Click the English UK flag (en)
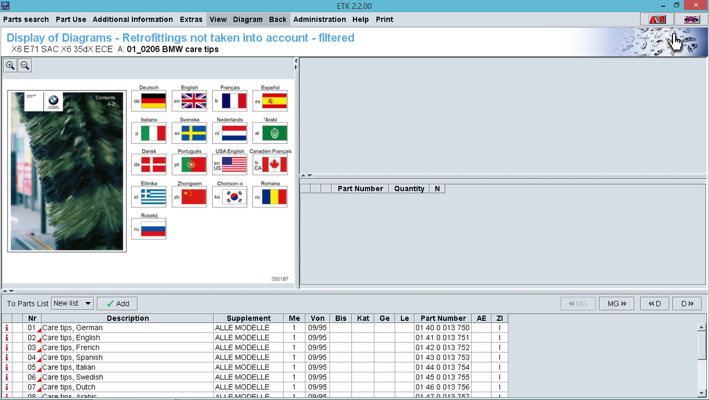The height and width of the screenshot is (400, 709). tap(194, 101)
